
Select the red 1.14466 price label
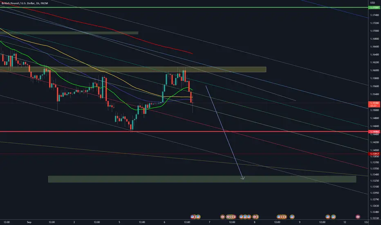pos(374,132)
